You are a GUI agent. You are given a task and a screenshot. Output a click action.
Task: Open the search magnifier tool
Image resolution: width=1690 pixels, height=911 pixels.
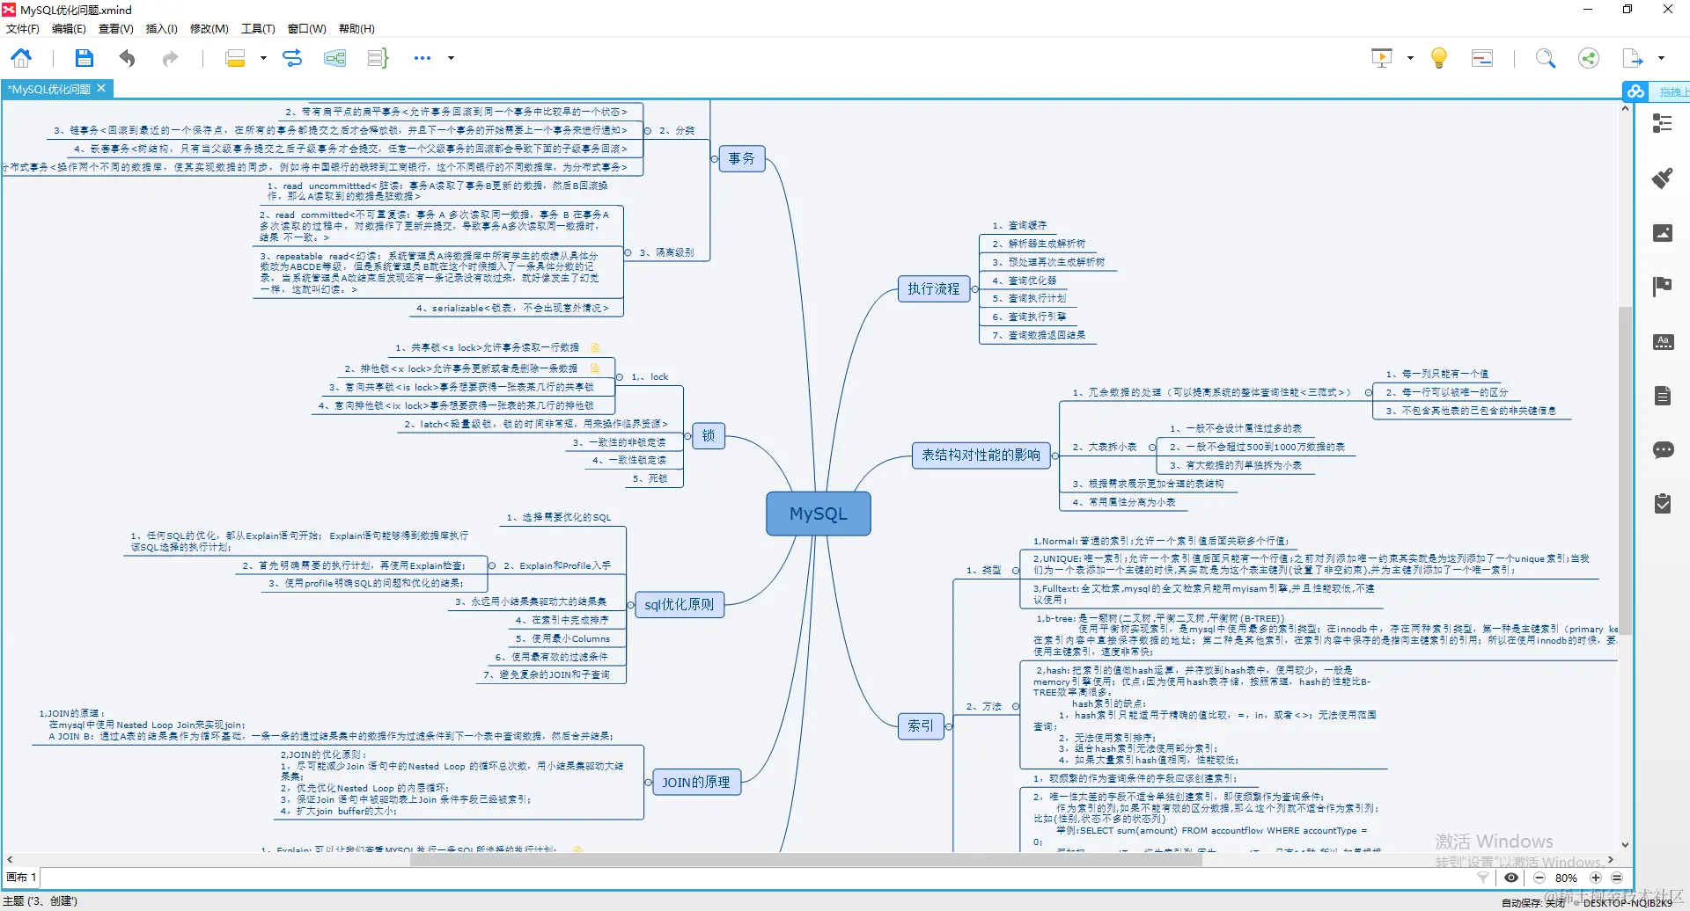[1546, 58]
